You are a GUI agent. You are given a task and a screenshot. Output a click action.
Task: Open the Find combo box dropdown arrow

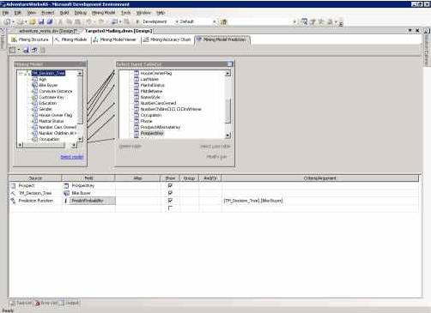coord(294,21)
